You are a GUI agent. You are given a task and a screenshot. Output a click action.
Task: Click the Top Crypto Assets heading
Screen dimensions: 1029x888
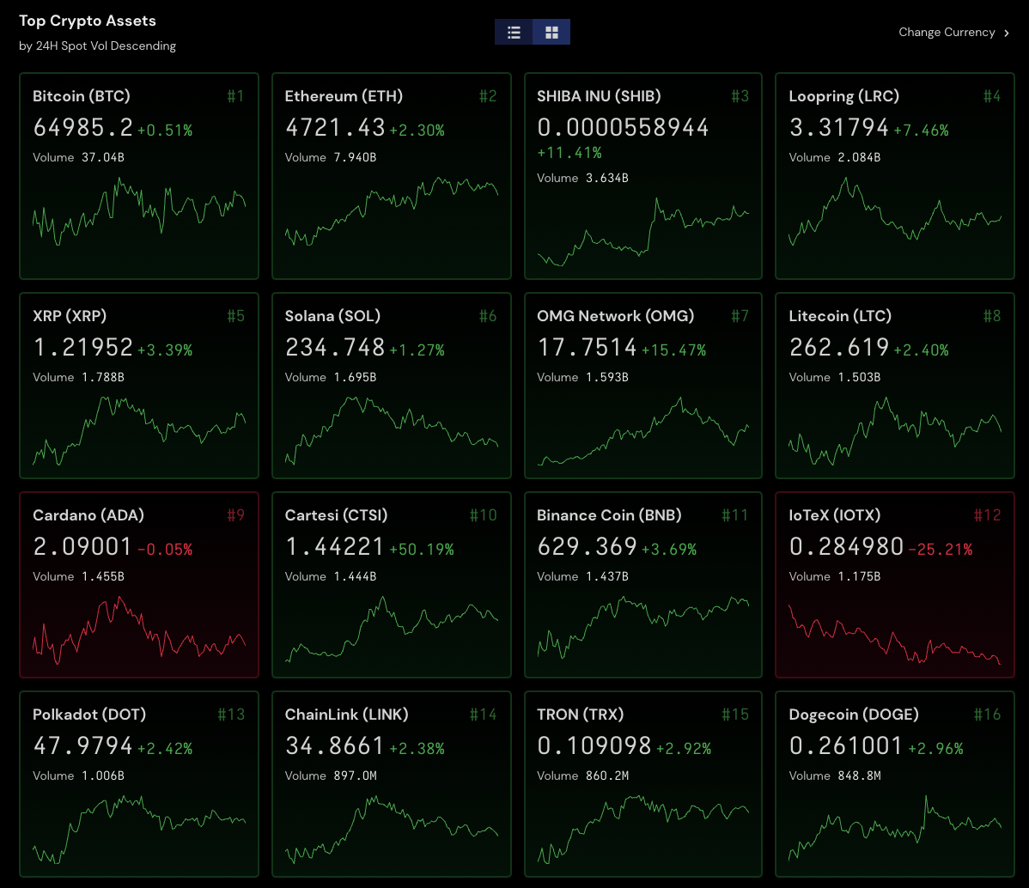88,21
